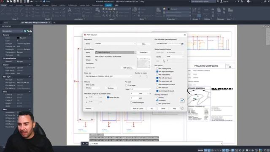
Task: Switch to the Start file tab
Action: pos(6,22)
